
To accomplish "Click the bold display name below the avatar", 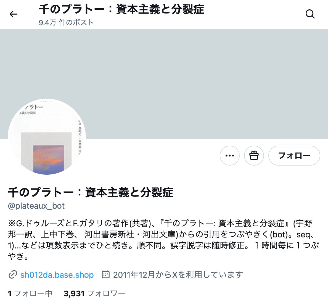I will [91, 192].
